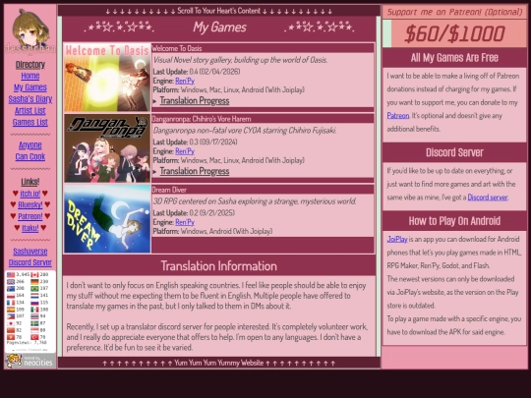
Task: Click the Patreon link in All My Games Are Free
Action: (x=398, y=116)
